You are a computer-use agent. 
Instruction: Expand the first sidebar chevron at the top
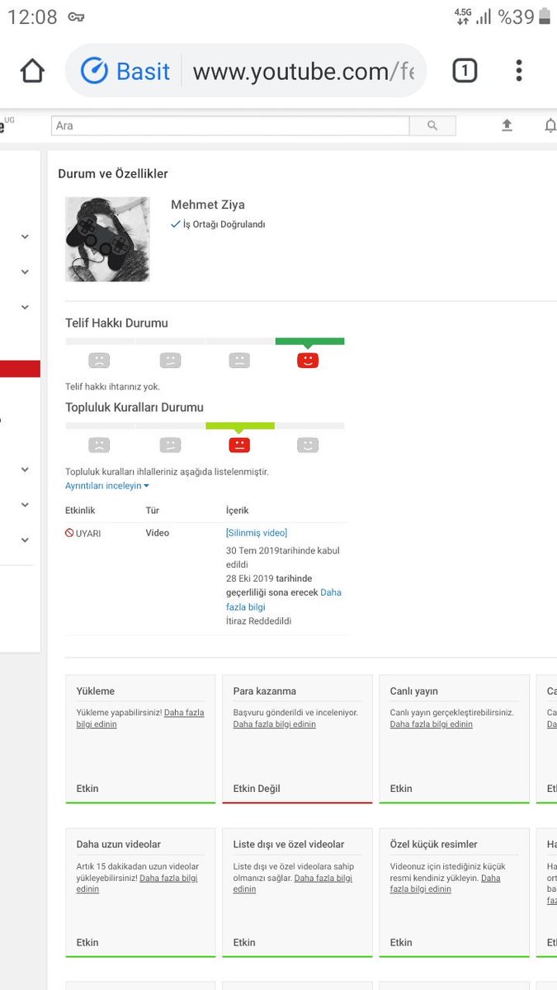[25, 237]
